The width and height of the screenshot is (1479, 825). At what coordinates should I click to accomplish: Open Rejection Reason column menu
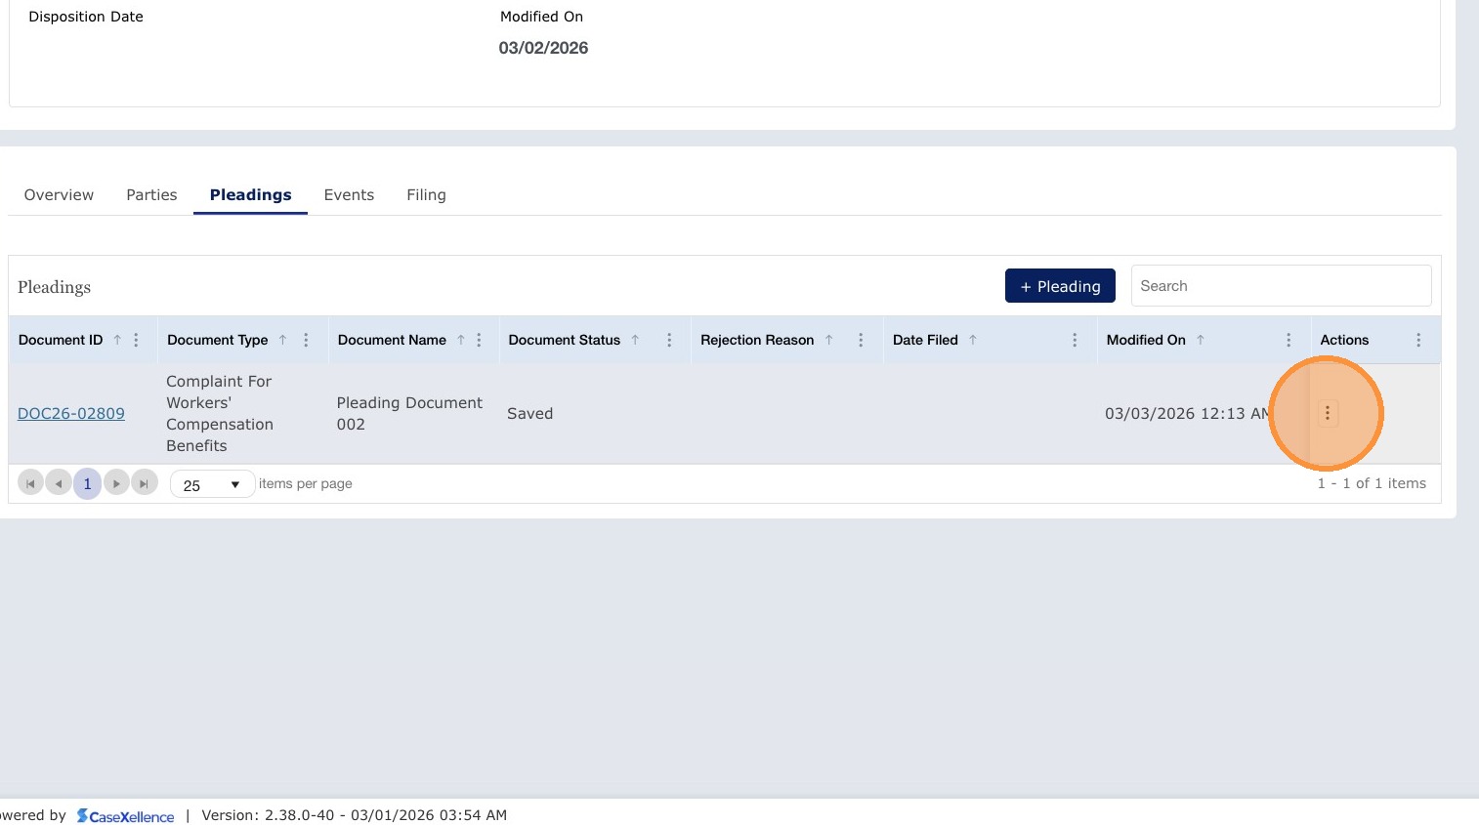(861, 340)
